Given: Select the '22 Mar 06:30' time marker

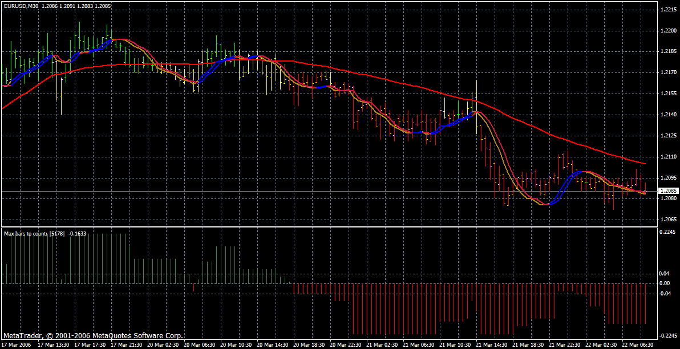Looking at the screenshot, I should 637,345.
